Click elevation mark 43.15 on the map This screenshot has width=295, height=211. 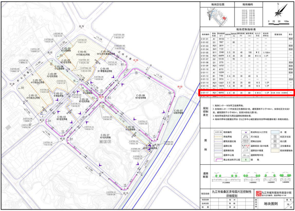(125, 193)
